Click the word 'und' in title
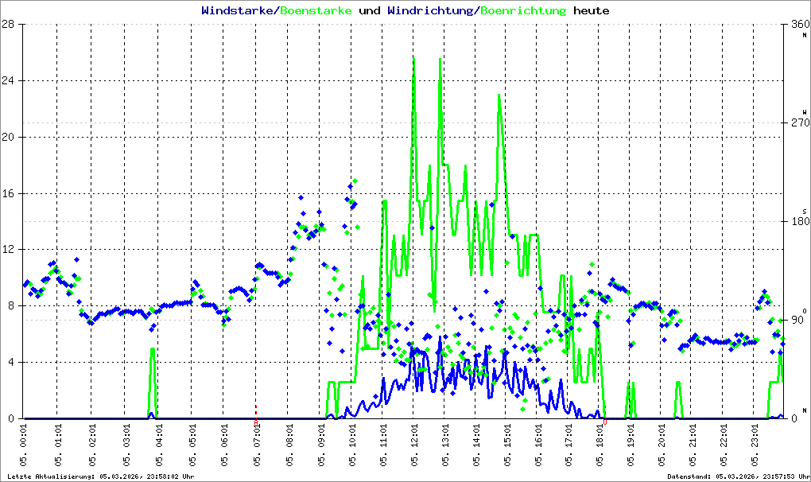 pyautogui.click(x=369, y=10)
